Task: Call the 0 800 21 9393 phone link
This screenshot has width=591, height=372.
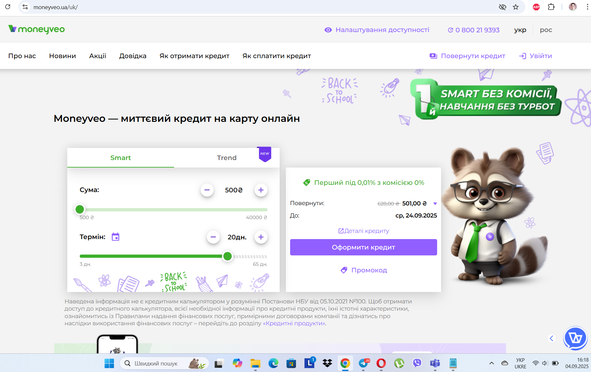Action: 473,30
